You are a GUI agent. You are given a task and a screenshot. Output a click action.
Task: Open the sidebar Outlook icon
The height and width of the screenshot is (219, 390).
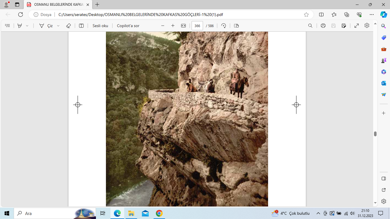384,83
